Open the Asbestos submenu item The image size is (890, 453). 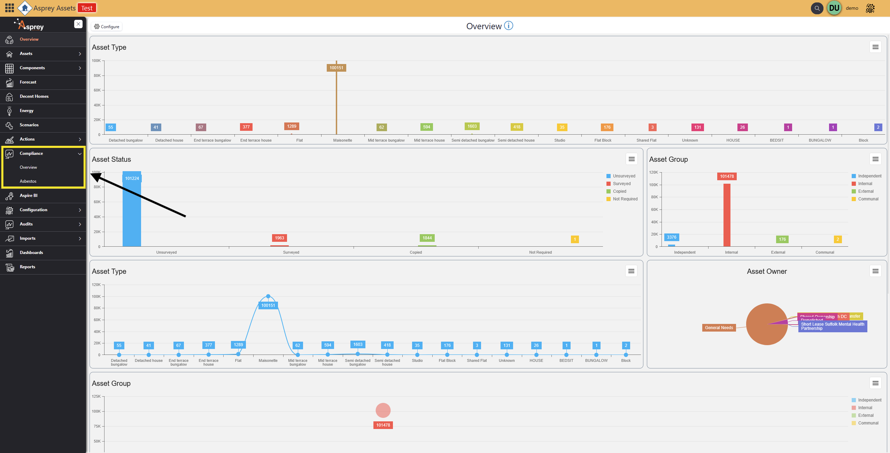tap(28, 181)
